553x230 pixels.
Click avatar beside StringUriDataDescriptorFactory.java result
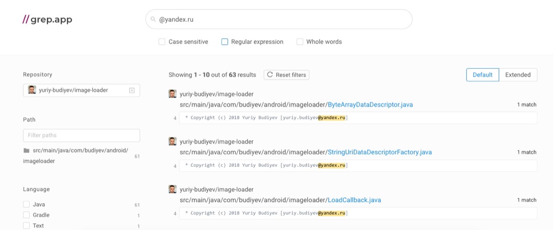(173, 141)
